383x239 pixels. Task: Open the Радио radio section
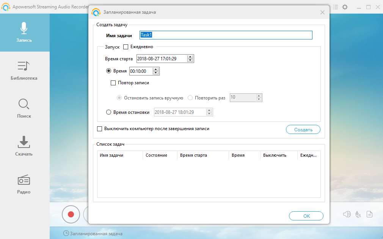click(24, 184)
